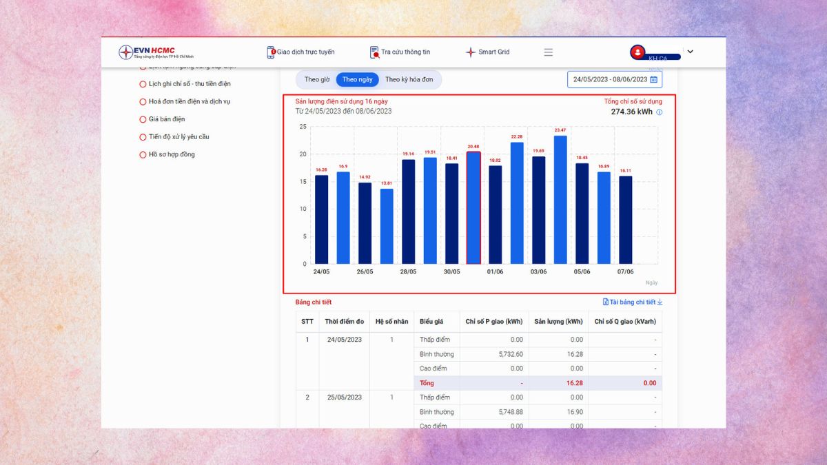Switch to the Theo giờ tab
The height and width of the screenshot is (465, 827).
[x=317, y=79]
